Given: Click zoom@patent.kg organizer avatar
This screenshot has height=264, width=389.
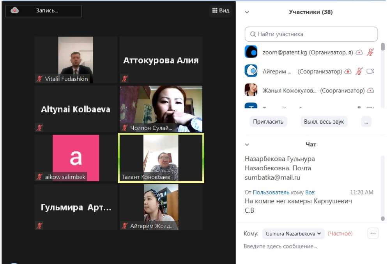Looking at the screenshot, I should (x=251, y=52).
